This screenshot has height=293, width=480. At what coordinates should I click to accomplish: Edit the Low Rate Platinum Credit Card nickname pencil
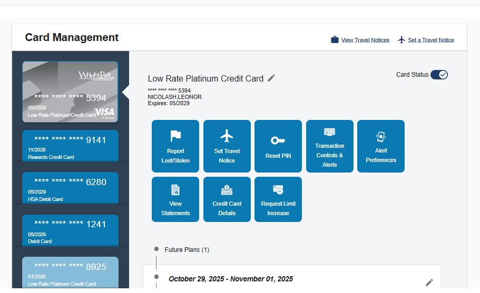click(x=271, y=78)
